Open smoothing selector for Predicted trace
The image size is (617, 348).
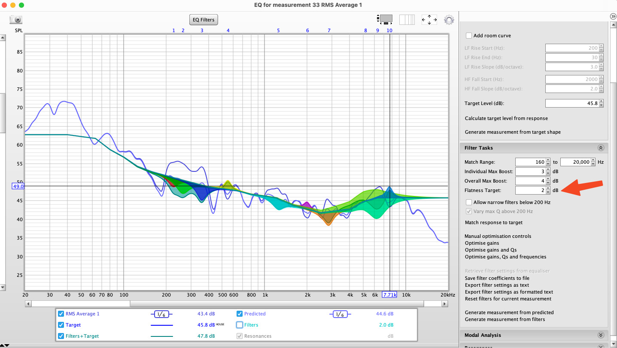click(x=340, y=314)
